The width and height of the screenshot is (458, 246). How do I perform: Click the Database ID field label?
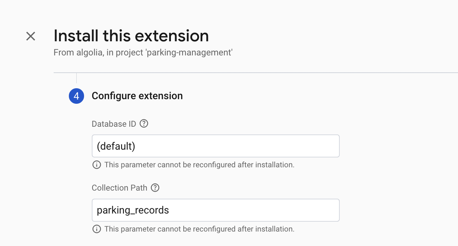click(114, 124)
